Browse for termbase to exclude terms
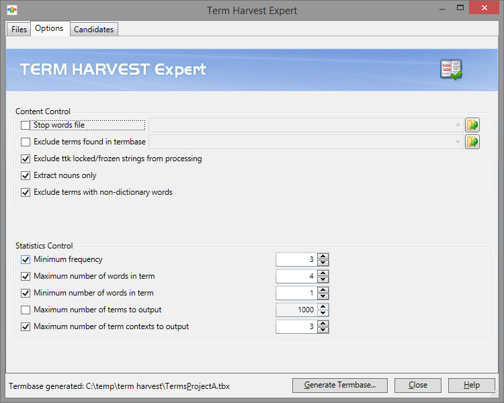Viewport: 504px width, 403px height. point(472,142)
